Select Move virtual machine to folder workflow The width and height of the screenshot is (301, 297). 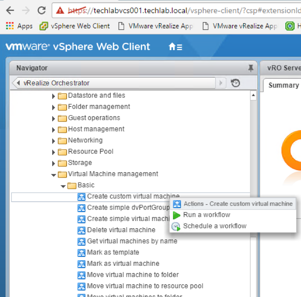click(133, 275)
